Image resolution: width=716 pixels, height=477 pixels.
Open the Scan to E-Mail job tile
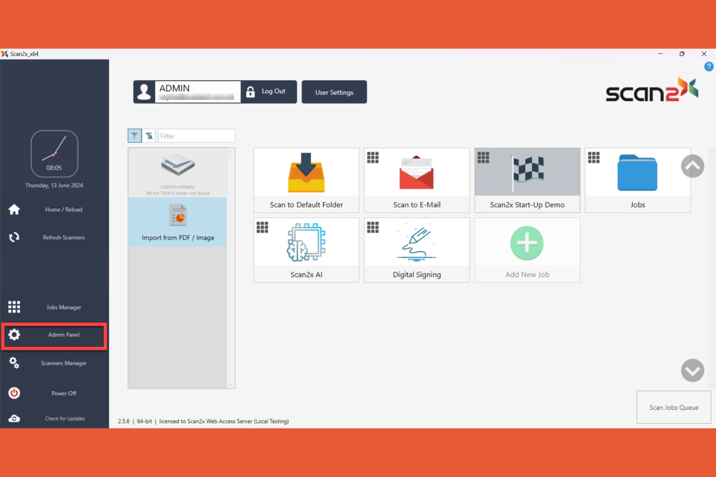point(417,180)
